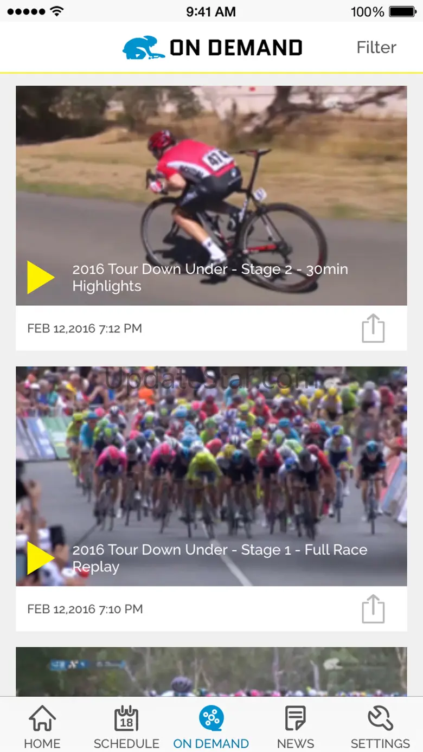Tap the ON DEMAND header title
This screenshot has height=752, width=423.
(236, 48)
